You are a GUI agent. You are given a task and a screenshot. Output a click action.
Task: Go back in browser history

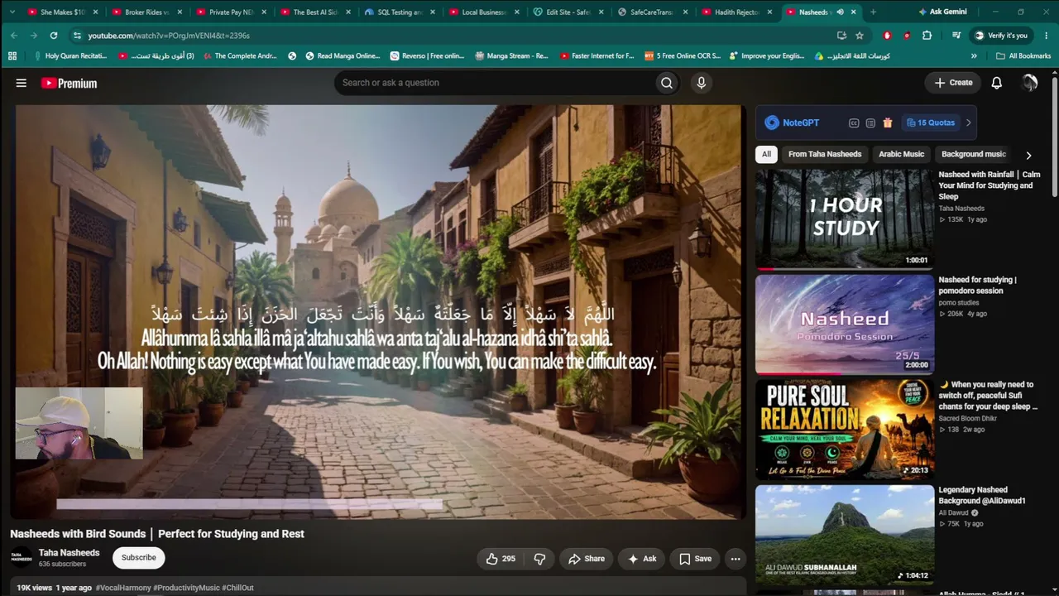coord(14,36)
